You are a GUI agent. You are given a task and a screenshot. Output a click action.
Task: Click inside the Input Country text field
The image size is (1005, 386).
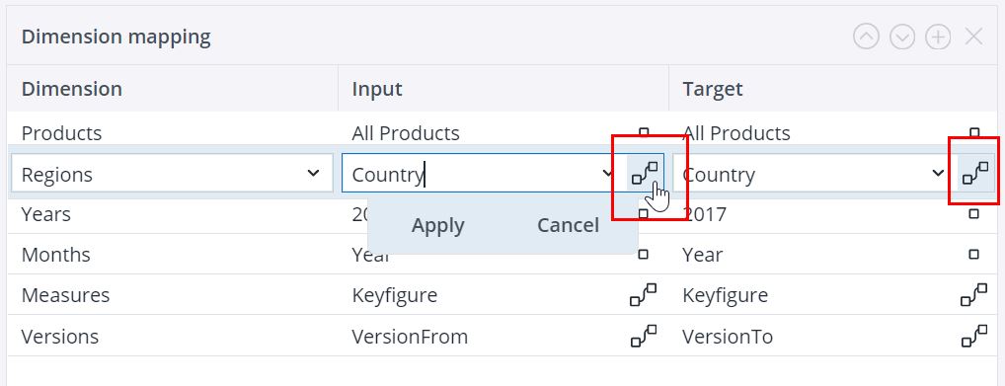[473, 173]
